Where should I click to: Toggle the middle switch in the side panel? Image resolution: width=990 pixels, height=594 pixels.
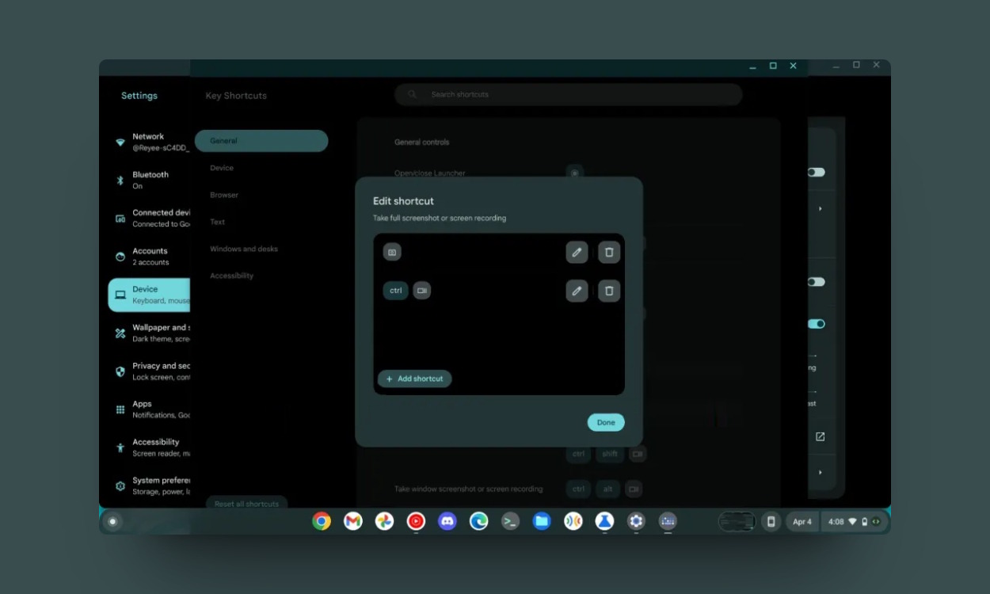click(x=818, y=281)
